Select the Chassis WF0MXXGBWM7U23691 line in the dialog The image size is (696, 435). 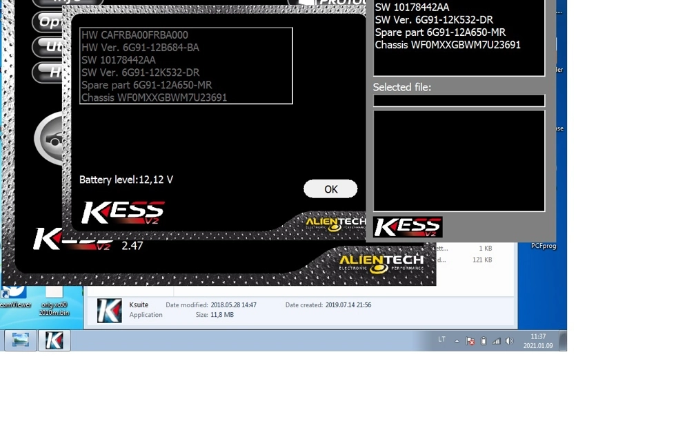pos(154,97)
